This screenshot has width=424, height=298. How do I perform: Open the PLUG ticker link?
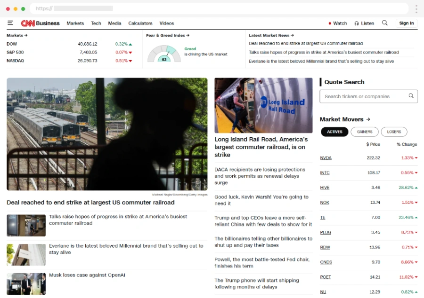tap(326, 233)
